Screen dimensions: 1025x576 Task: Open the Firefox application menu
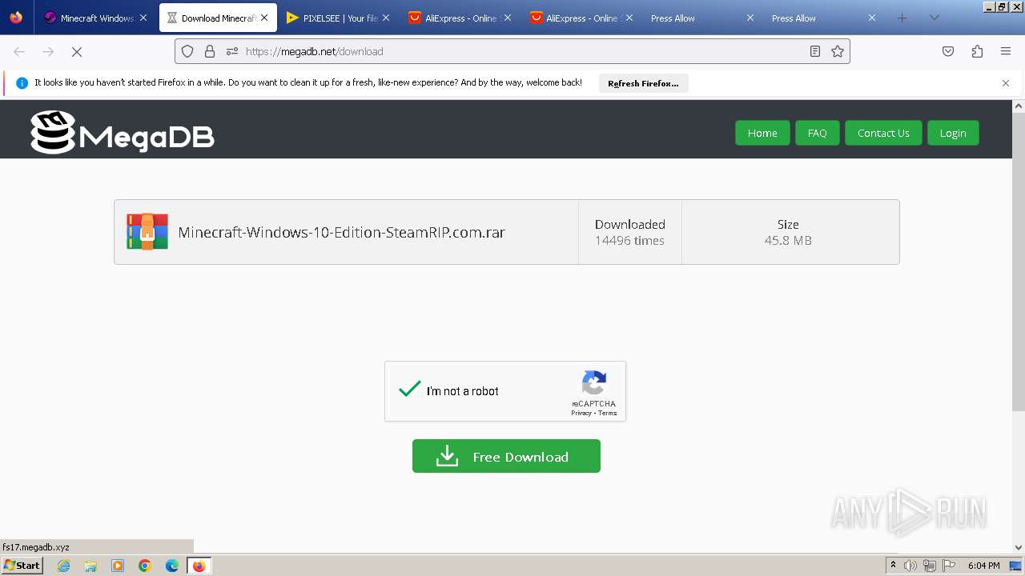point(1006,51)
